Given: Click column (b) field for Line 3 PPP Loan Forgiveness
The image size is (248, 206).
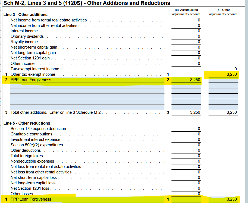Looking at the screenshot, I should coord(223,80).
